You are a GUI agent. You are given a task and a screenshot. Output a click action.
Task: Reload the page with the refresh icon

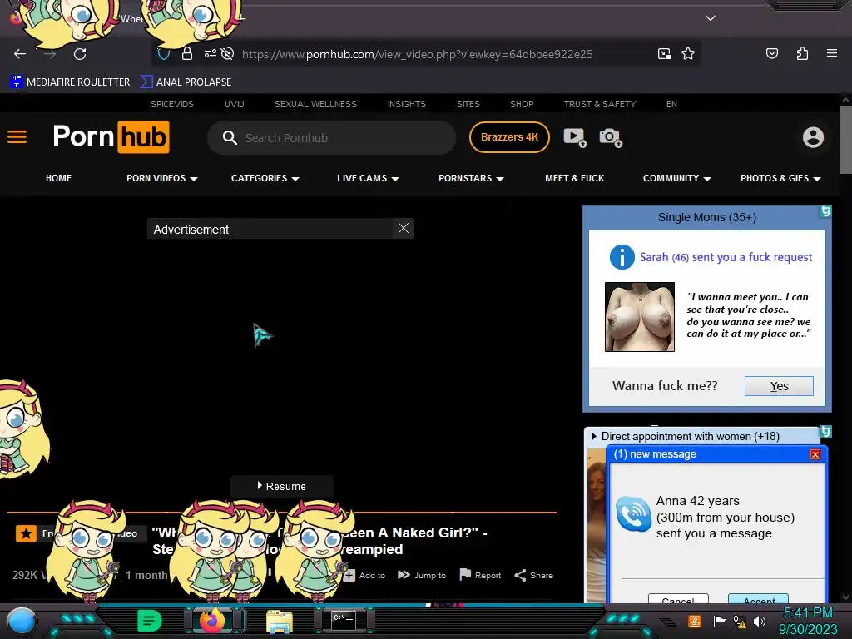(80, 54)
